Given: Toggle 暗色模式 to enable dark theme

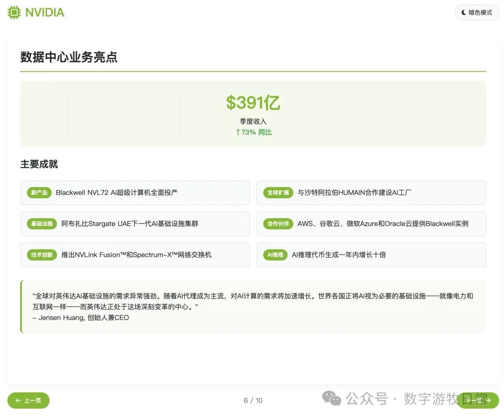Looking at the screenshot, I should [x=476, y=13].
